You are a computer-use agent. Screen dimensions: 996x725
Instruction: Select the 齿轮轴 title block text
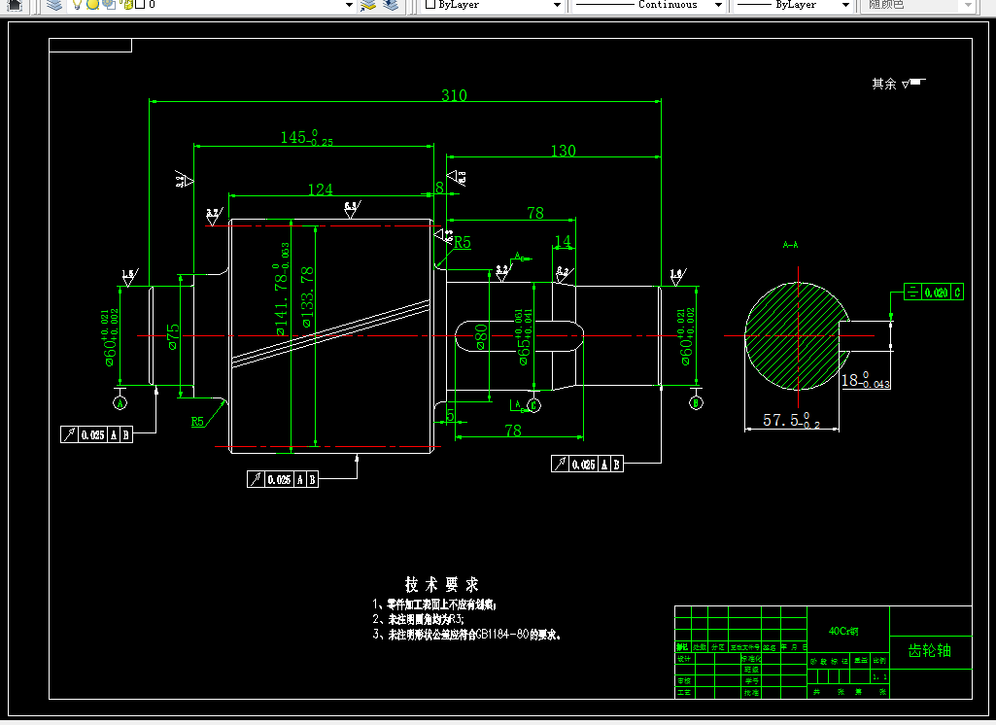pos(929,651)
